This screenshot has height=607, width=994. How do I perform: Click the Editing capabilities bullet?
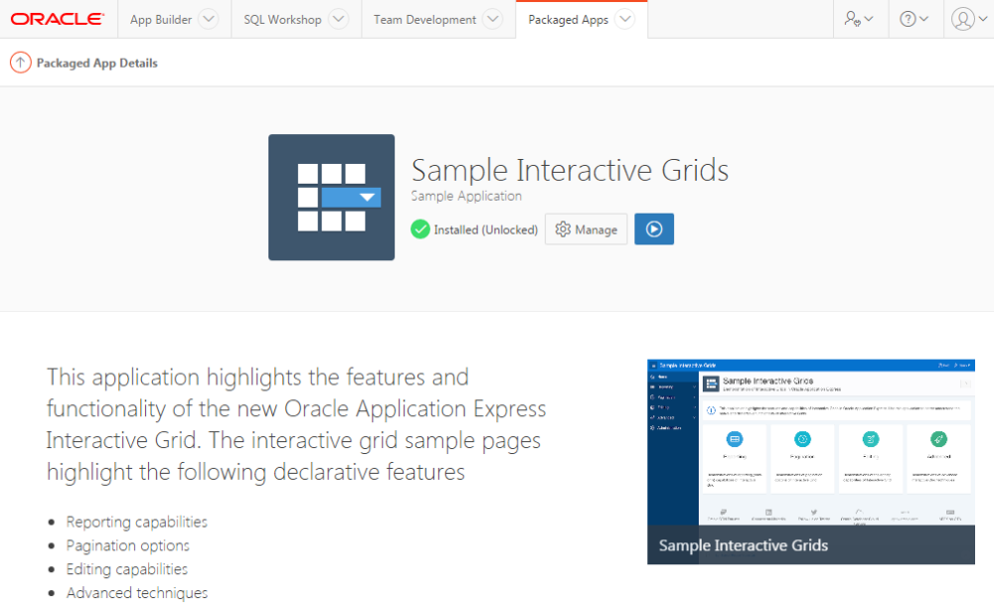(127, 569)
